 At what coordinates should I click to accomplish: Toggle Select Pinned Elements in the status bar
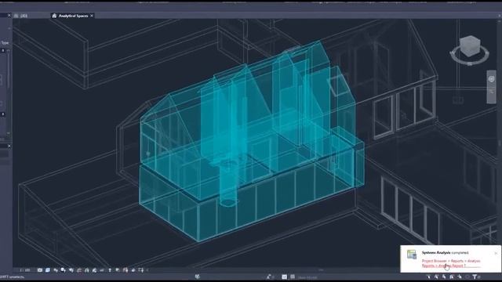[x=444, y=277]
